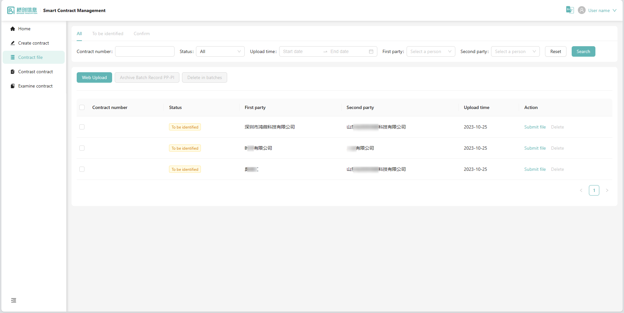Click 深圳市鸿微科技有限公司 first party cell

[x=270, y=127]
